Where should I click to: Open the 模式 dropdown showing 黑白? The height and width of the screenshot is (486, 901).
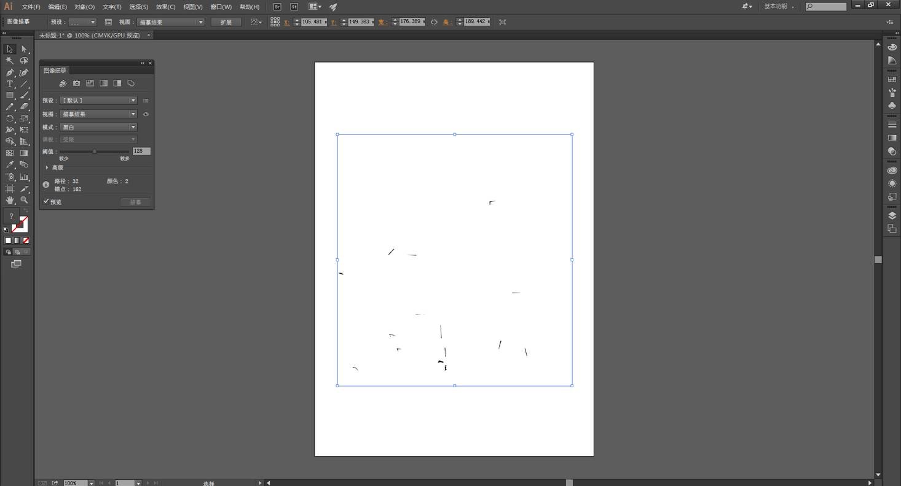tap(98, 127)
